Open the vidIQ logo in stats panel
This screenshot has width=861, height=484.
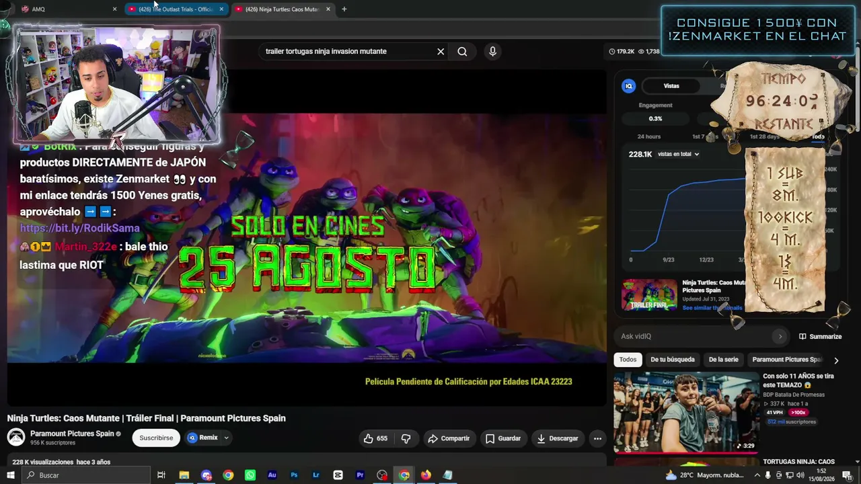click(x=629, y=86)
